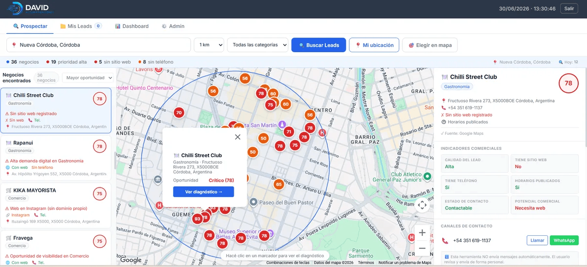Open the Términos link on the map

coord(366,263)
